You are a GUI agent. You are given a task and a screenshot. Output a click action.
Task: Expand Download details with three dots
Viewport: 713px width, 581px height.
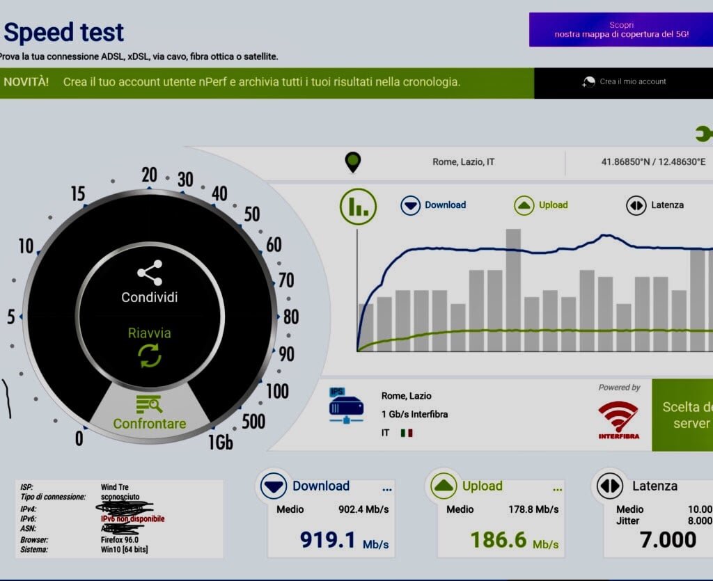click(387, 489)
